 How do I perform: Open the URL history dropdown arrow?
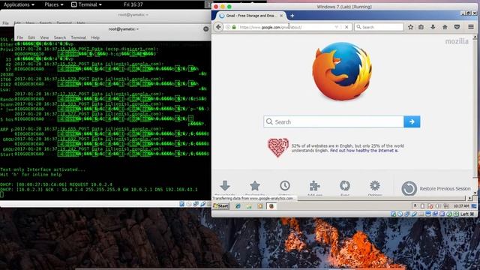point(337,27)
